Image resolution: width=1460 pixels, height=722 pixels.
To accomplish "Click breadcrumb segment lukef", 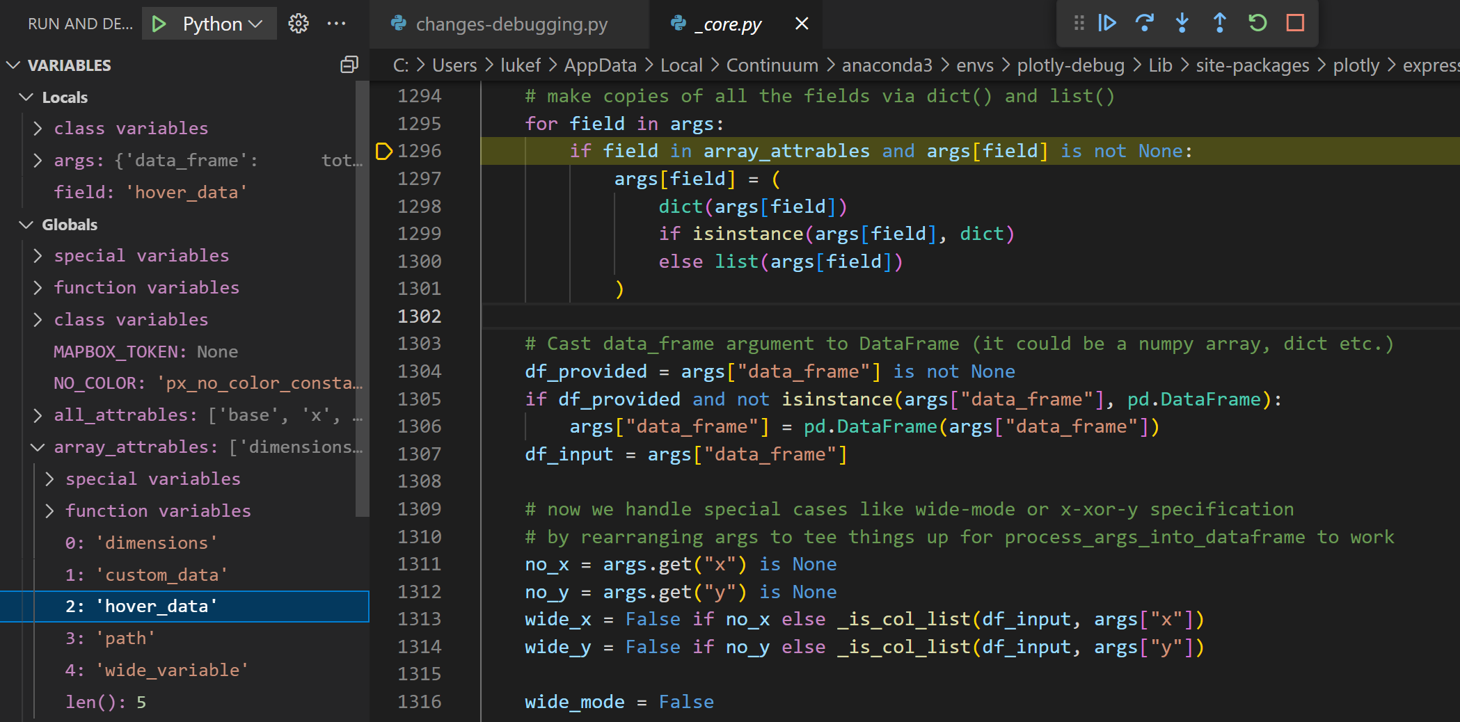I will (x=521, y=65).
